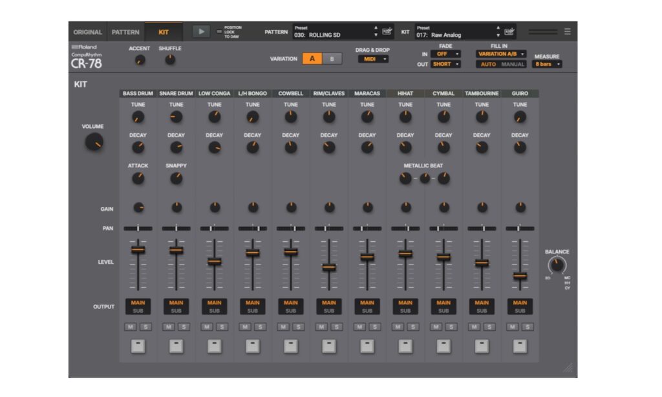Select the next pattern with the up arrow

click(x=376, y=27)
